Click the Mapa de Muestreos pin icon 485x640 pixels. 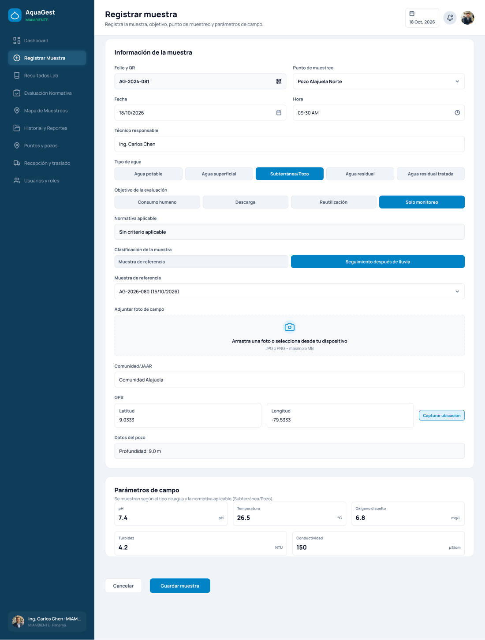(x=17, y=111)
